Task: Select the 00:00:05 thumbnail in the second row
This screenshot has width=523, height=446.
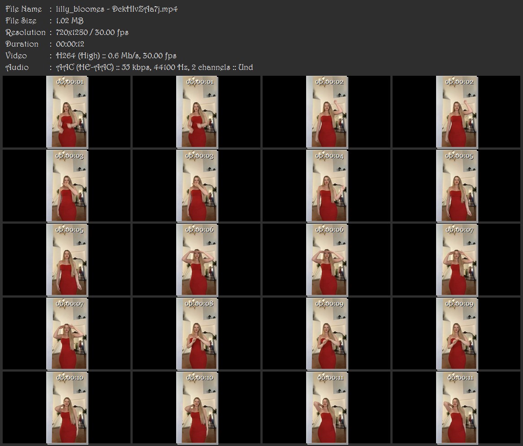Action: point(456,186)
